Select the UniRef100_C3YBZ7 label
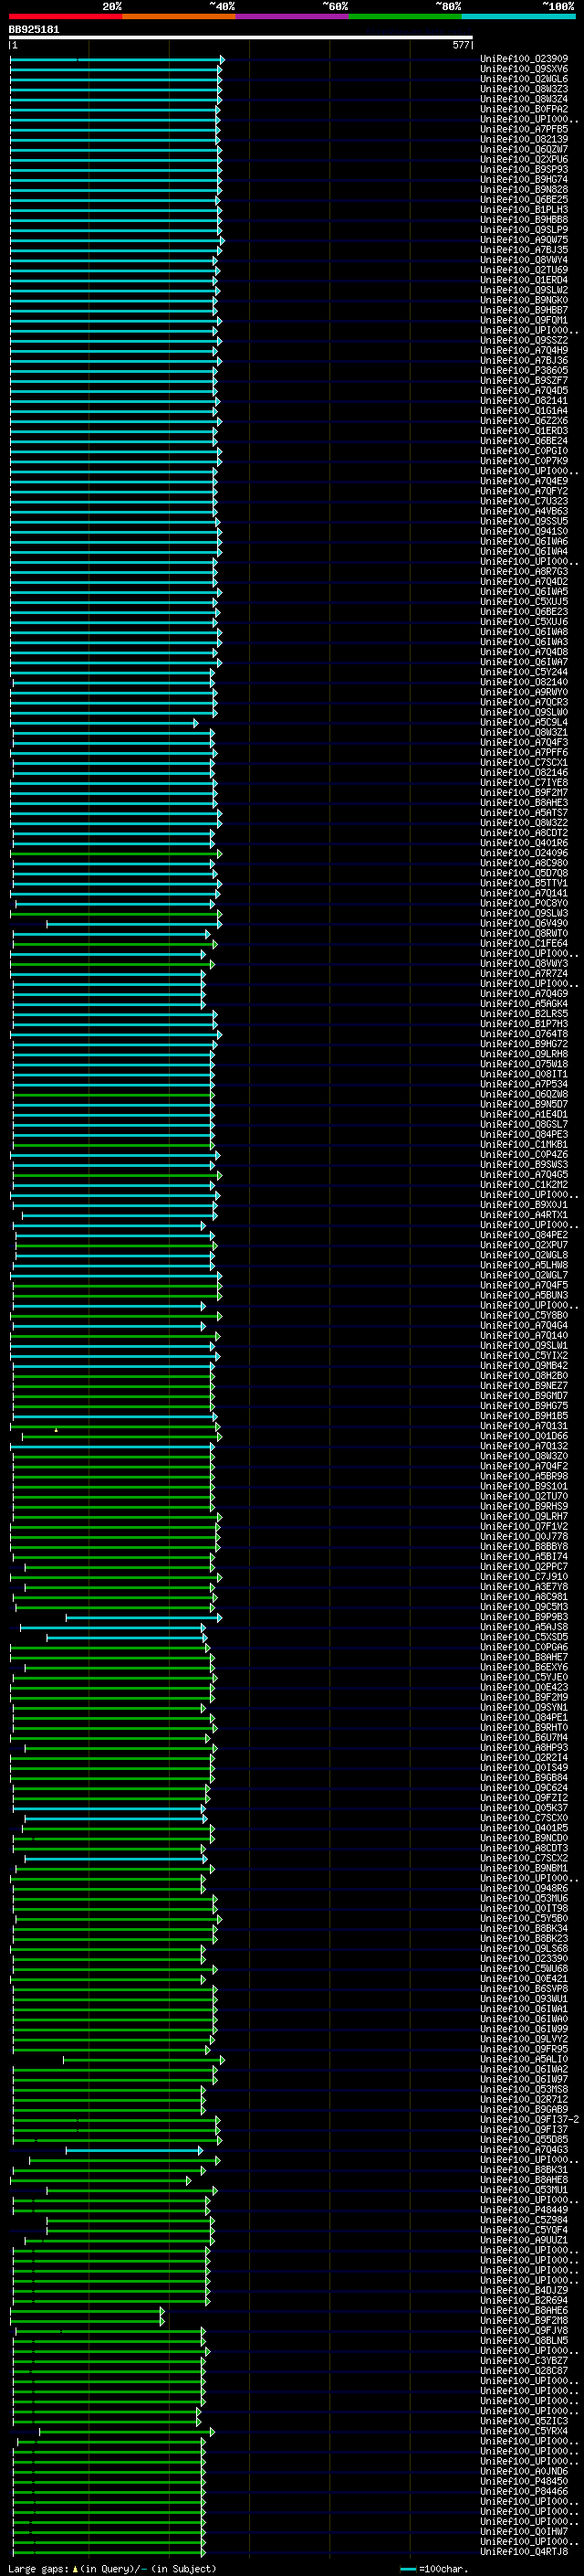584x2576 pixels. 524,2360
